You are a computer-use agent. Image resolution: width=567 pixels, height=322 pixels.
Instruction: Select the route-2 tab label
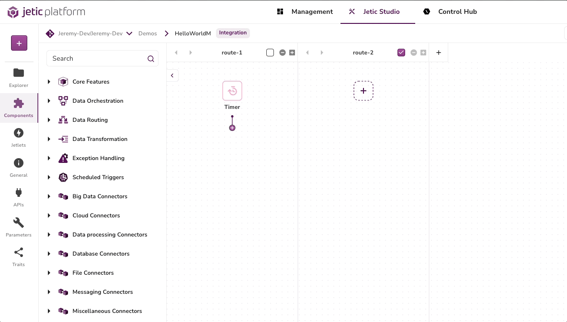click(363, 53)
